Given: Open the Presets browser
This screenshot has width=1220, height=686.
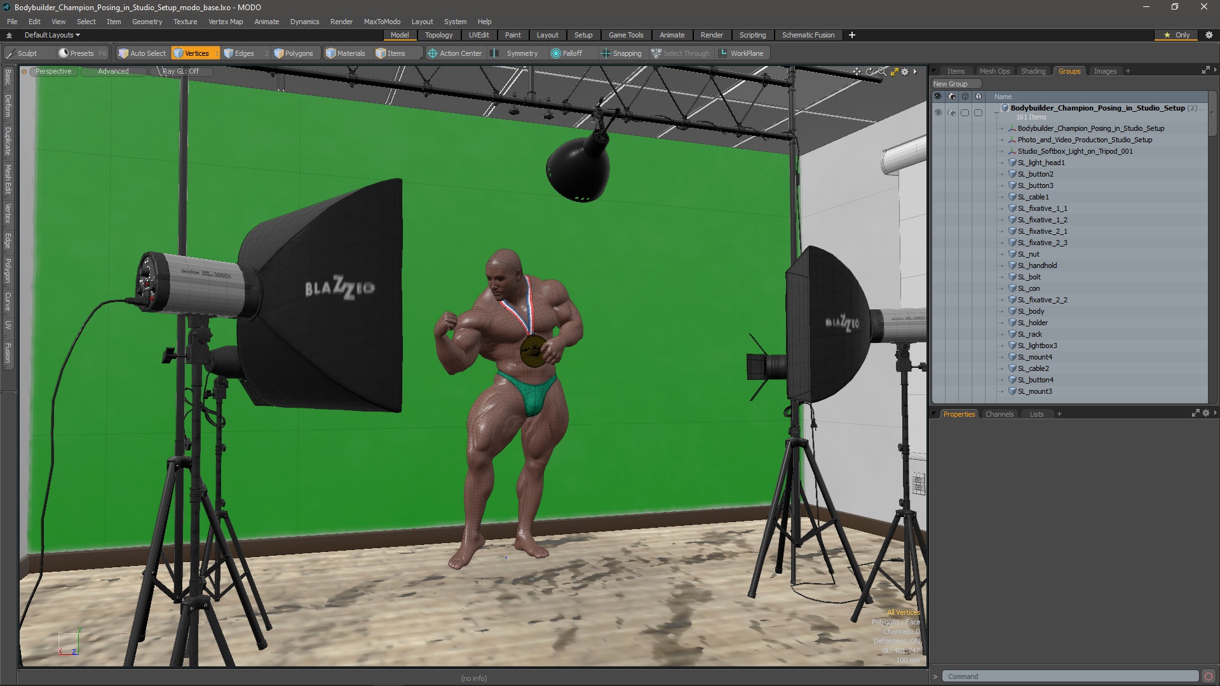Looking at the screenshot, I should pos(82,53).
